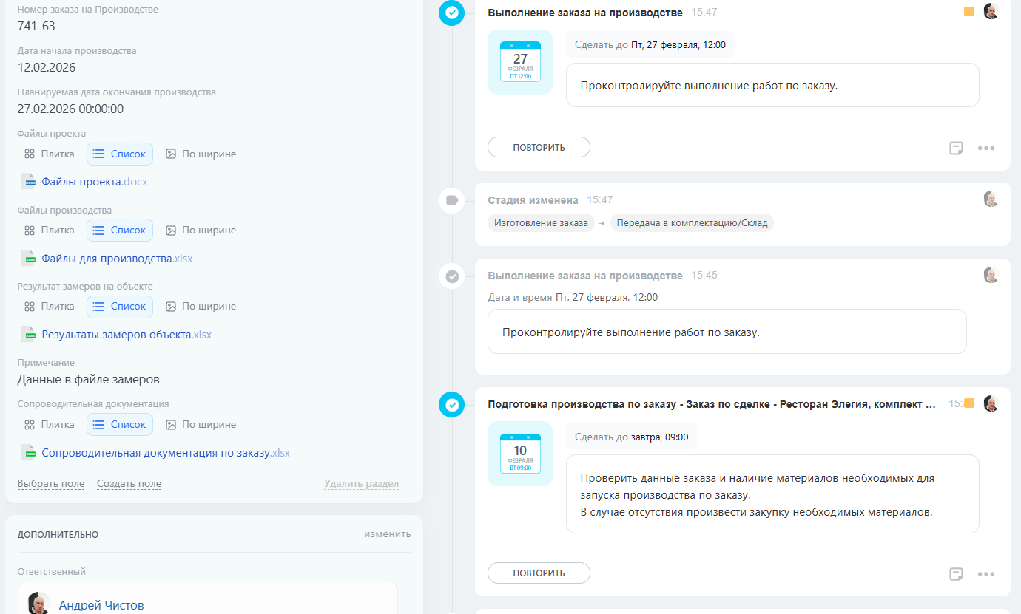This screenshot has height=614, width=1021.
Task: Click the note Данные в файле замеров
Action: 89,380
